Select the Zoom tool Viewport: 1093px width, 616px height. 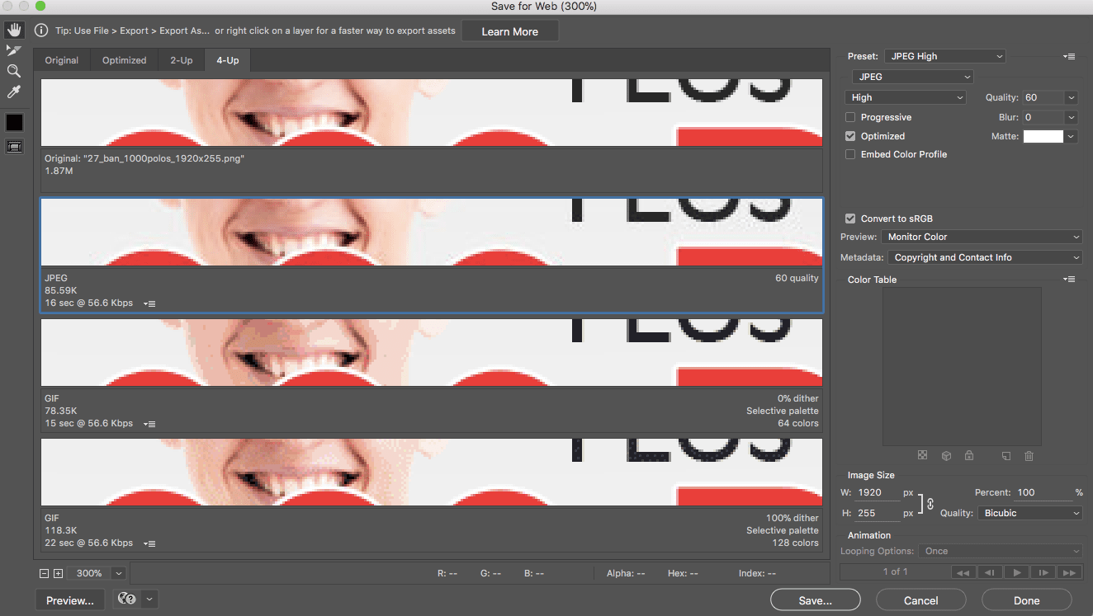point(14,72)
